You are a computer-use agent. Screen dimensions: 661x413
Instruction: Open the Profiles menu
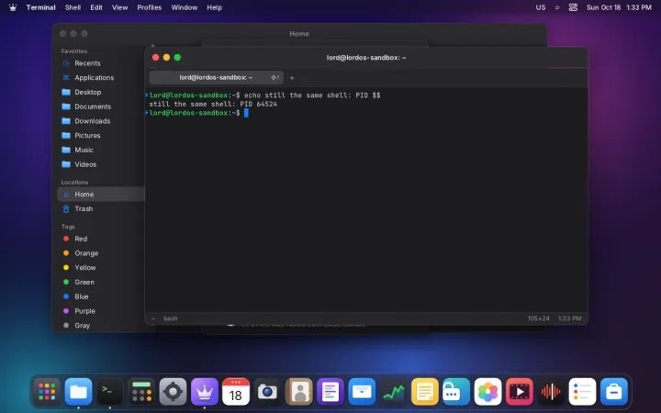[150, 7]
